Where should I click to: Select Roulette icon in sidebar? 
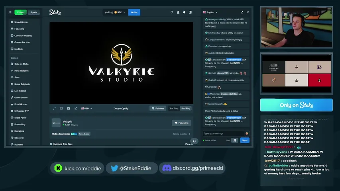click(x=12, y=144)
